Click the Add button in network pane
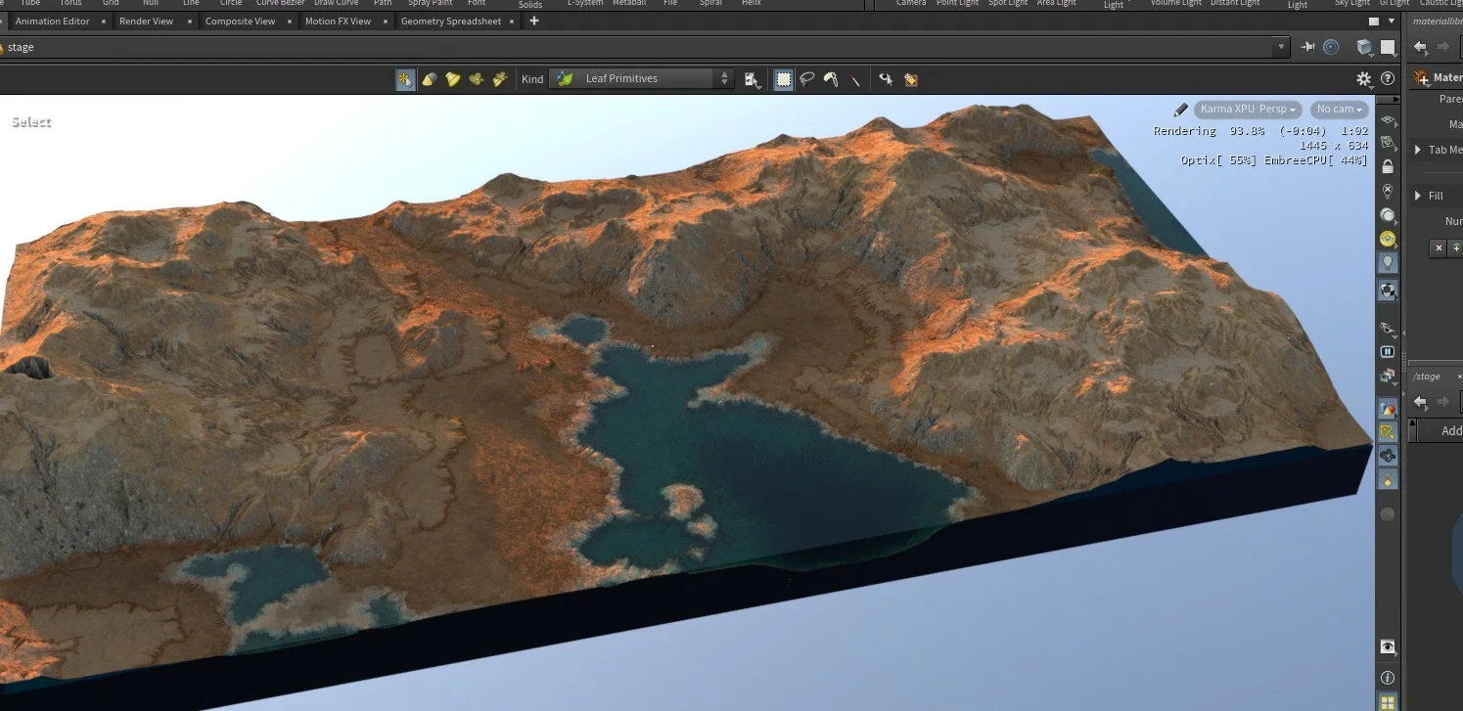 click(x=1452, y=431)
